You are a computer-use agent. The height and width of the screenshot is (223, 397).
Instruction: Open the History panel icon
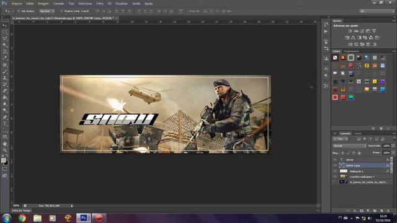pos(326,25)
